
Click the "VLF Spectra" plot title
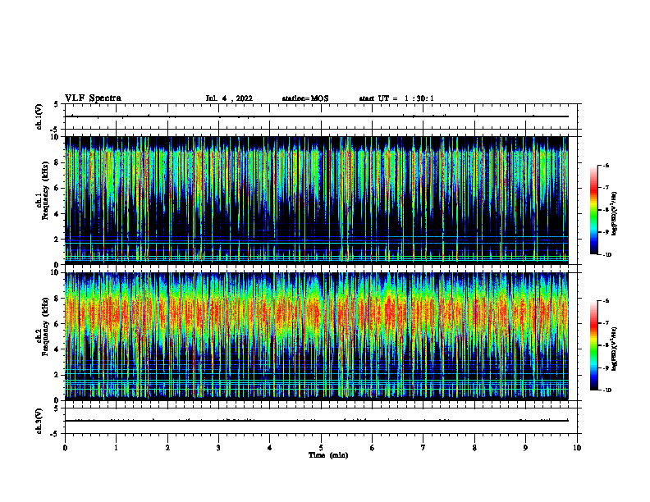click(x=93, y=98)
